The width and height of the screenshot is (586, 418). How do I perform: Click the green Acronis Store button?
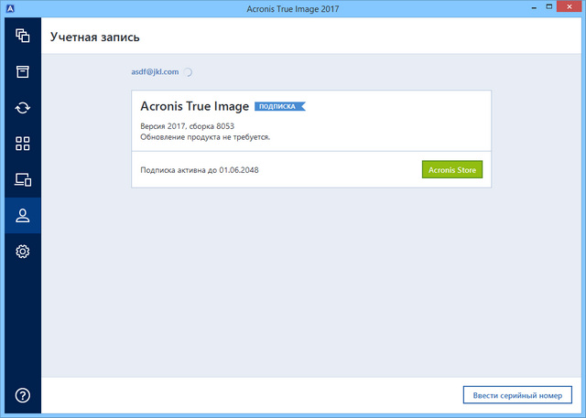tap(452, 170)
